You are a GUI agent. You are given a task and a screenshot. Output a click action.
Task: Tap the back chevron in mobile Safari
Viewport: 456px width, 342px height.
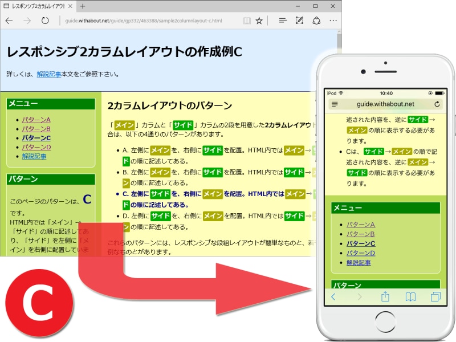pyautogui.click(x=333, y=296)
